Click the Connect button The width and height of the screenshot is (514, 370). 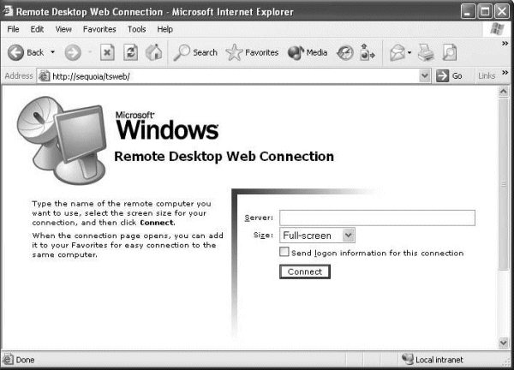coord(305,272)
